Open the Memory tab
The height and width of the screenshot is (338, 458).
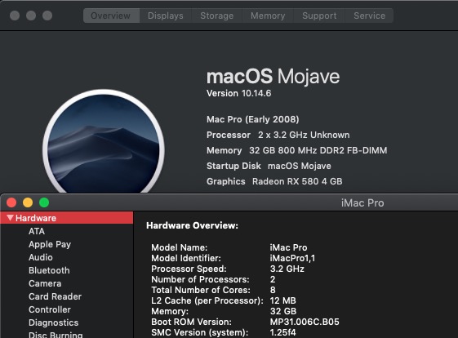coord(268,16)
